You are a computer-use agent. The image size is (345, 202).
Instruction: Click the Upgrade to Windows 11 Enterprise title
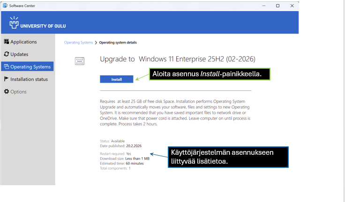pyautogui.click(x=178, y=59)
